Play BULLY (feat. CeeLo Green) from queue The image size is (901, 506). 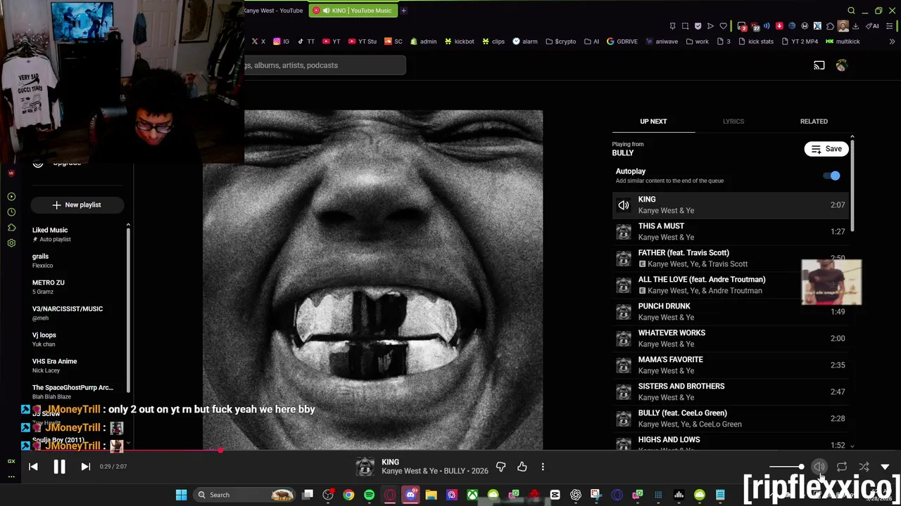(731, 418)
